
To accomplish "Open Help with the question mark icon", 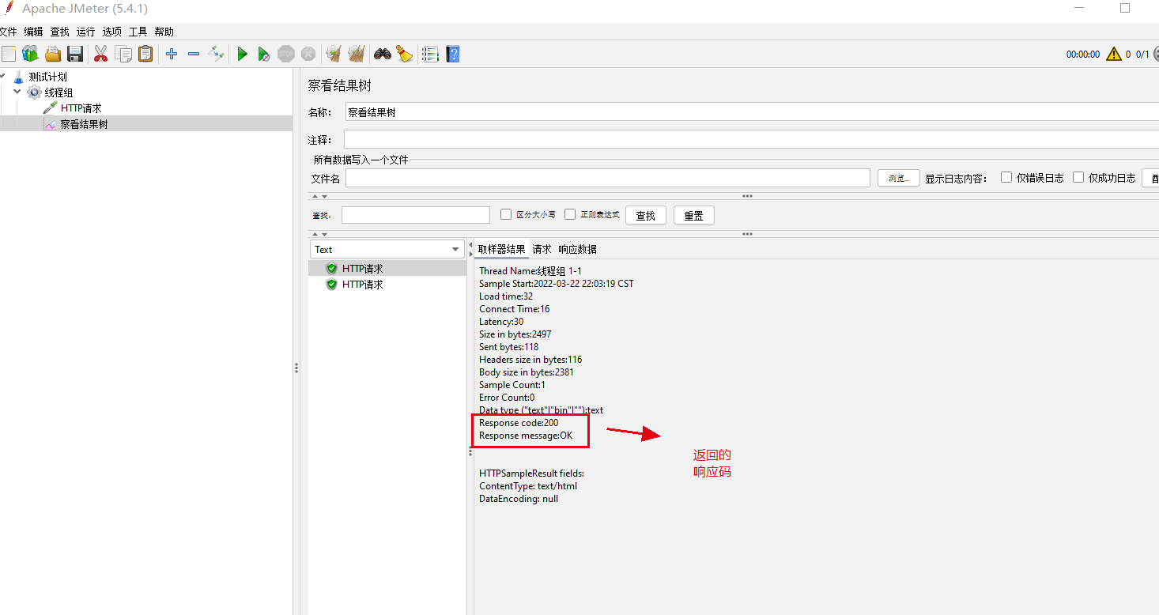I will 453,54.
